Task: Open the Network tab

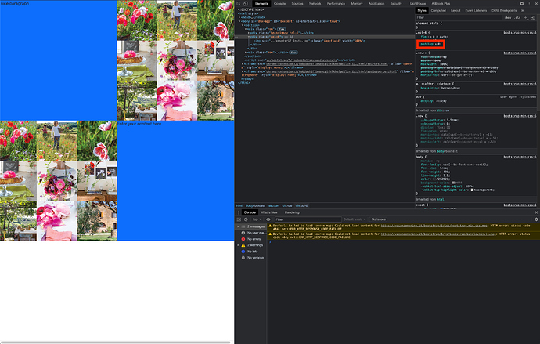Action: coord(315,3)
